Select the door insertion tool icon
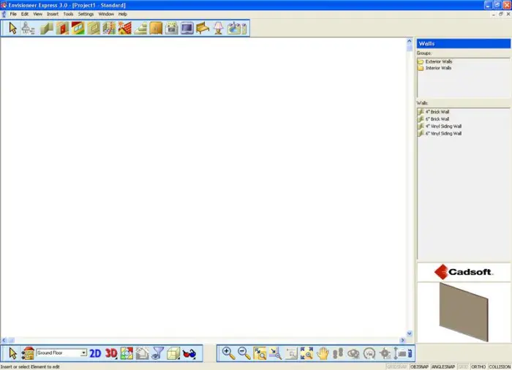This screenshot has width=512, height=370. (61, 29)
